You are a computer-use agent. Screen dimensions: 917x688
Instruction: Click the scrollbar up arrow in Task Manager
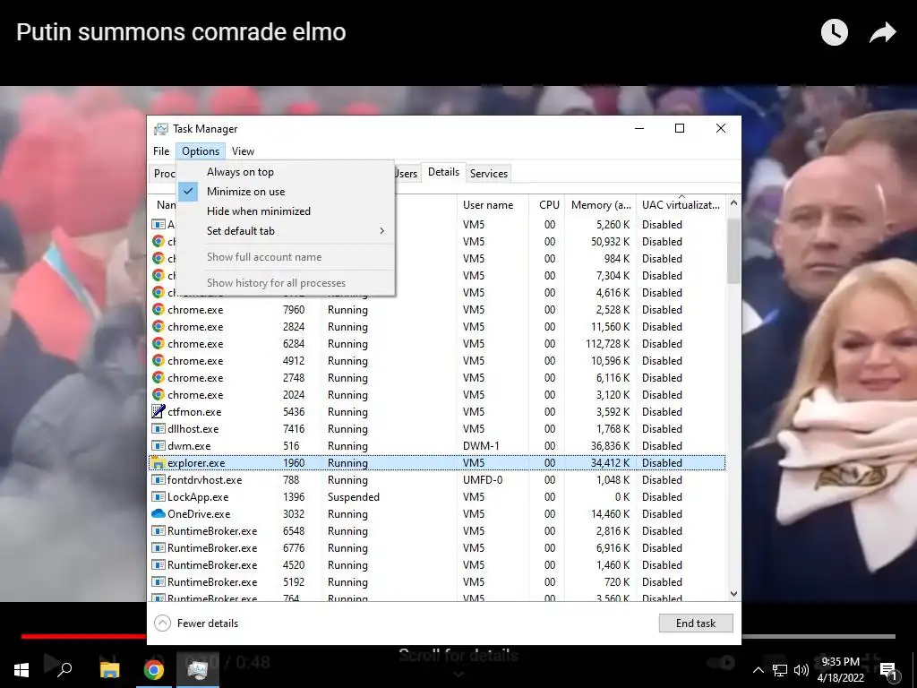734,202
